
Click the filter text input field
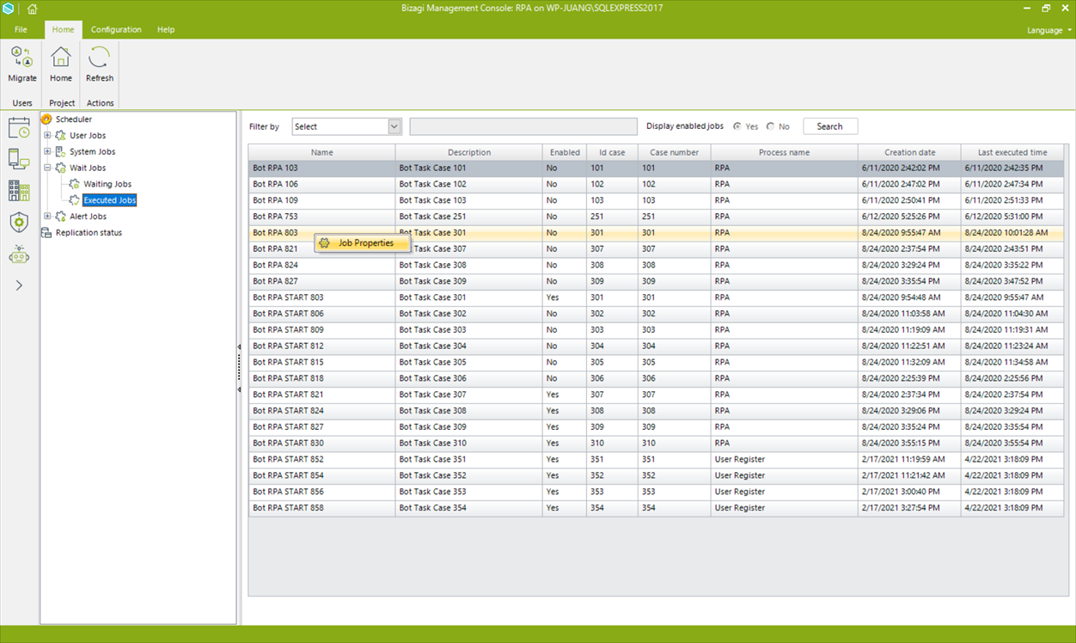523,126
